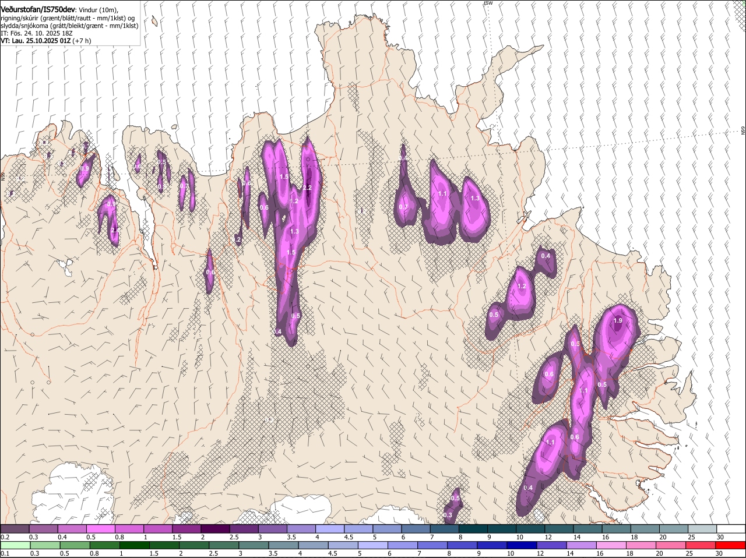Select the 2.5 label under the purple legend

[x=234, y=537]
